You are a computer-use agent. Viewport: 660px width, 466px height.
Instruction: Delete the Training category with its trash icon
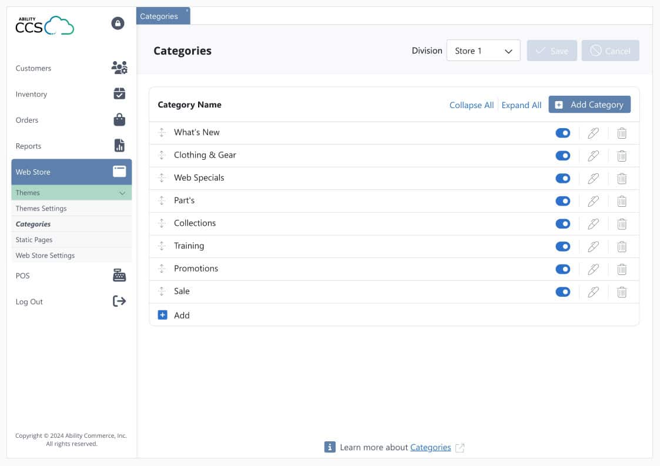(622, 246)
